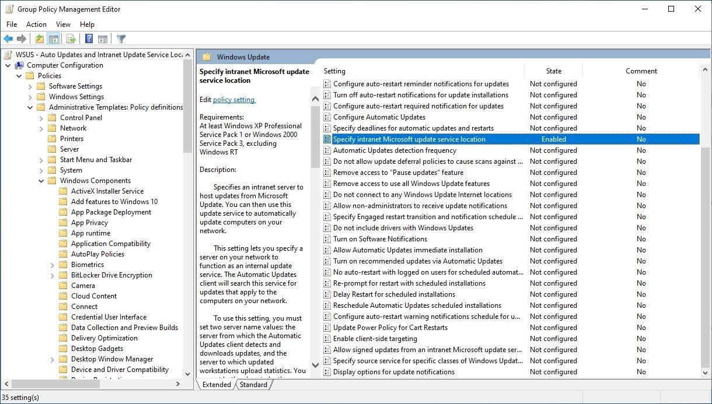Image resolution: width=712 pixels, height=404 pixels.
Task: Expand the Control Panel node
Action: point(41,118)
